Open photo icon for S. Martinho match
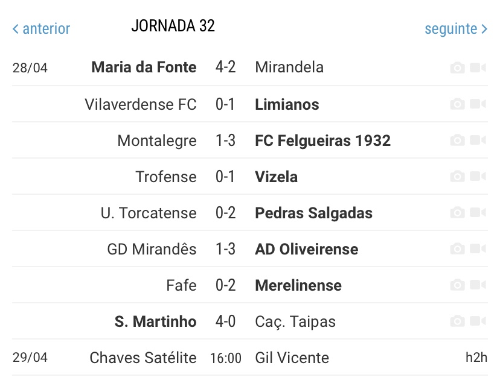This screenshot has width=500, height=392. click(457, 321)
